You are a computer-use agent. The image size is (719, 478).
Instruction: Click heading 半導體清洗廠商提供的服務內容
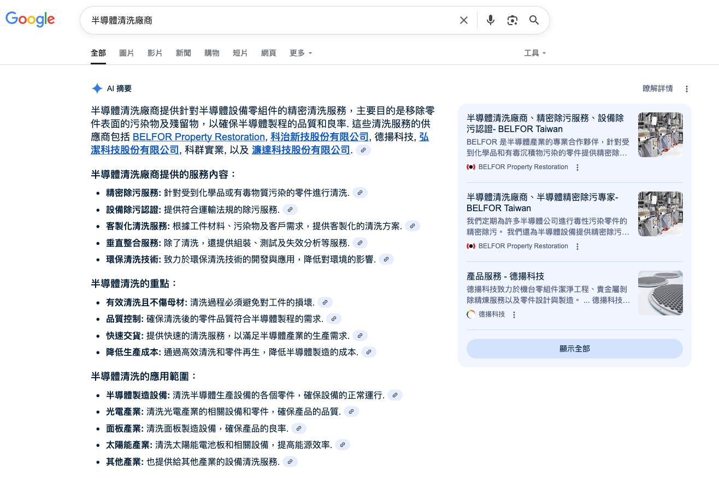coord(164,175)
